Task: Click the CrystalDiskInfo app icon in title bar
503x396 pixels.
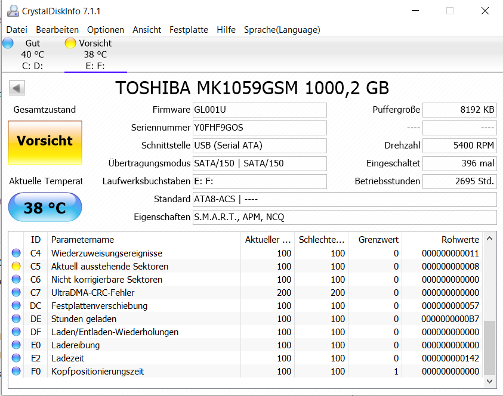Action: pos(13,11)
